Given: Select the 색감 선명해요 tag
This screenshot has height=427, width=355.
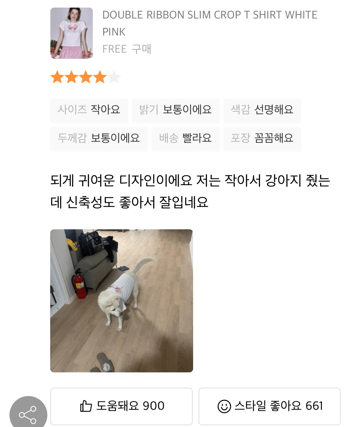Looking at the screenshot, I should coord(262,110).
